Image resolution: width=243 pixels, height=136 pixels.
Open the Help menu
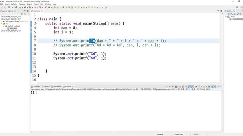(x=54, y=4)
